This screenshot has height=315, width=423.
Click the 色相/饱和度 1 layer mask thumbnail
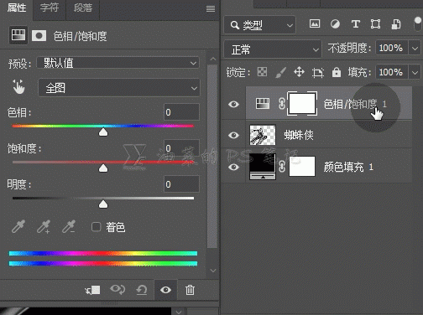(x=302, y=104)
